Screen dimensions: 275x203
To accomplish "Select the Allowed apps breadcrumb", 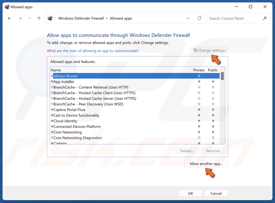I will [121, 18].
